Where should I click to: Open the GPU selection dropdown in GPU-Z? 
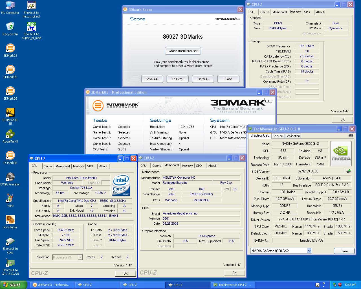[x=309, y=251]
